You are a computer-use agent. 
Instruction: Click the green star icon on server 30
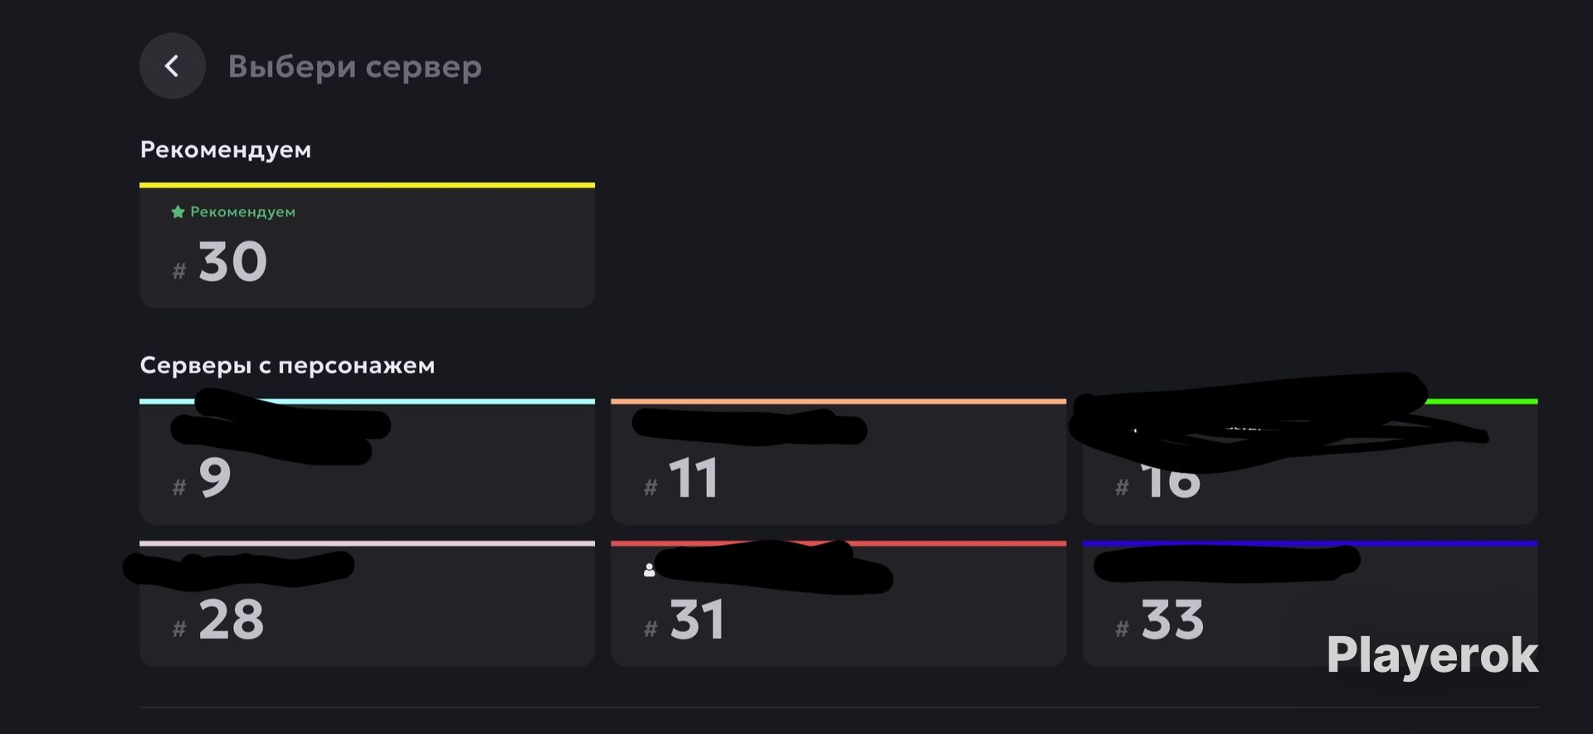178,212
